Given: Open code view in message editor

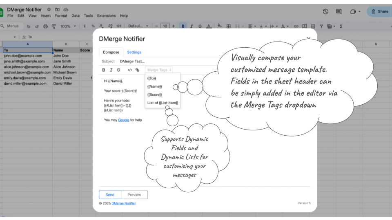Looking at the screenshot, I should coord(130,70).
